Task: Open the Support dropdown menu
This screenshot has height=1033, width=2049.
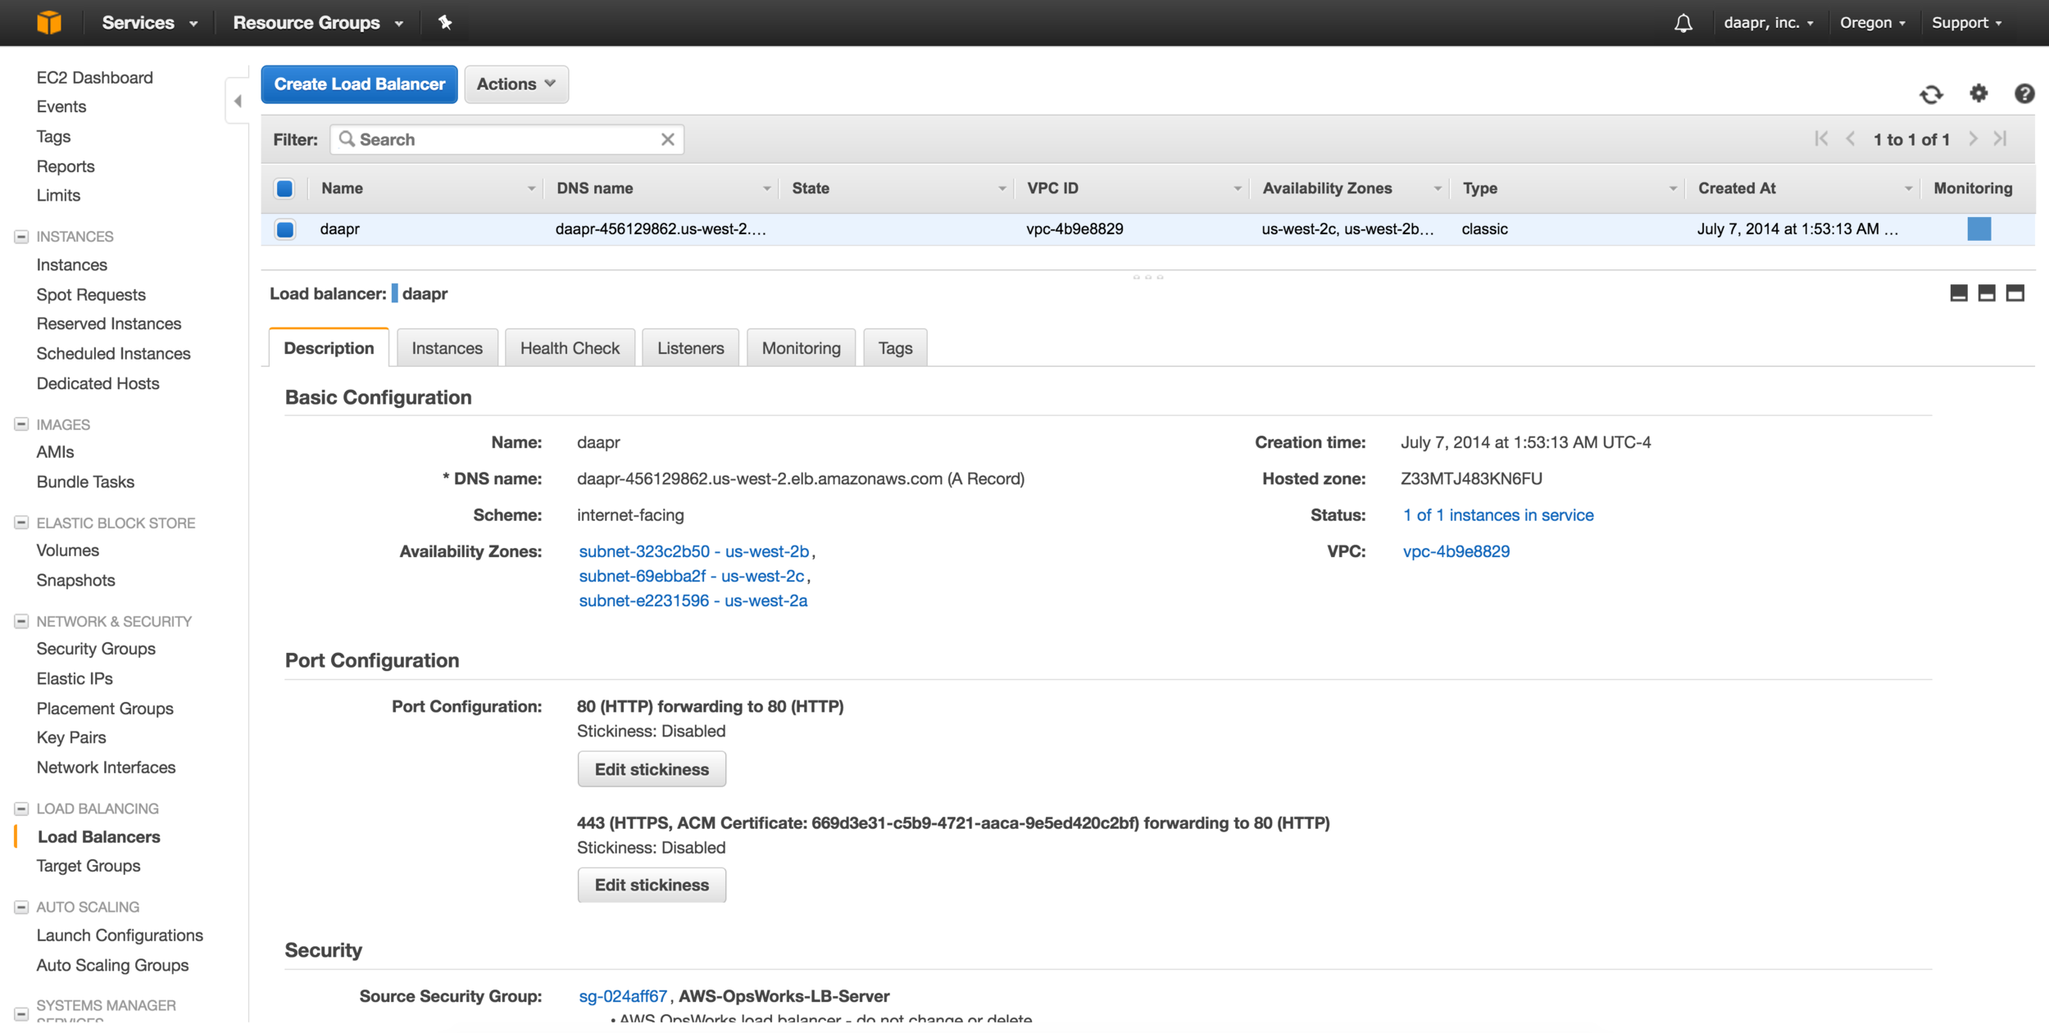Action: pos(1966,23)
